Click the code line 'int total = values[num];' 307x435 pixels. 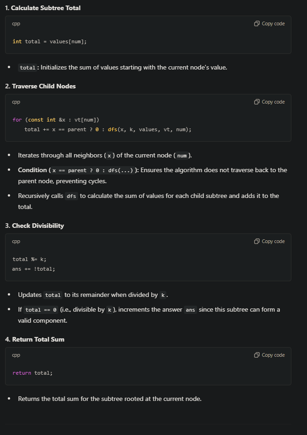point(50,41)
